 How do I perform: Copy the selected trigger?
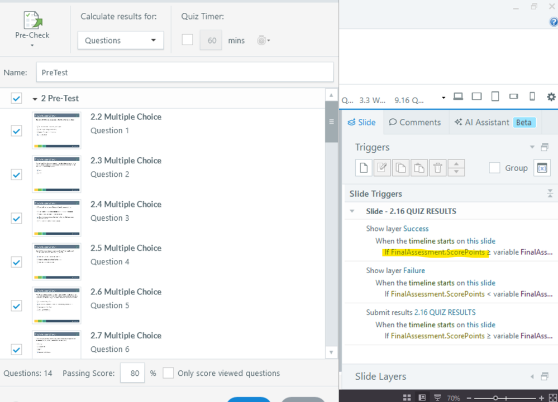point(400,168)
